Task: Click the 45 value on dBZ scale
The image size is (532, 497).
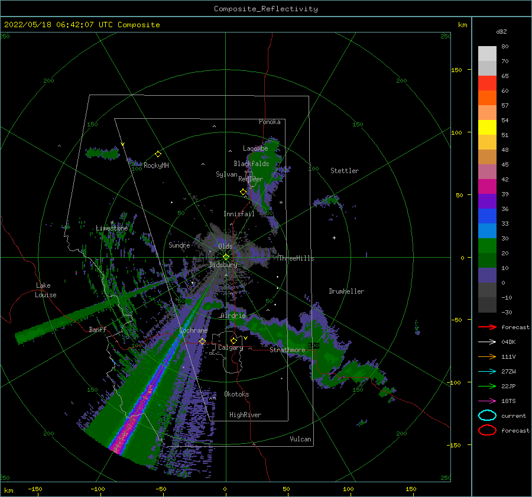Action: (505, 164)
